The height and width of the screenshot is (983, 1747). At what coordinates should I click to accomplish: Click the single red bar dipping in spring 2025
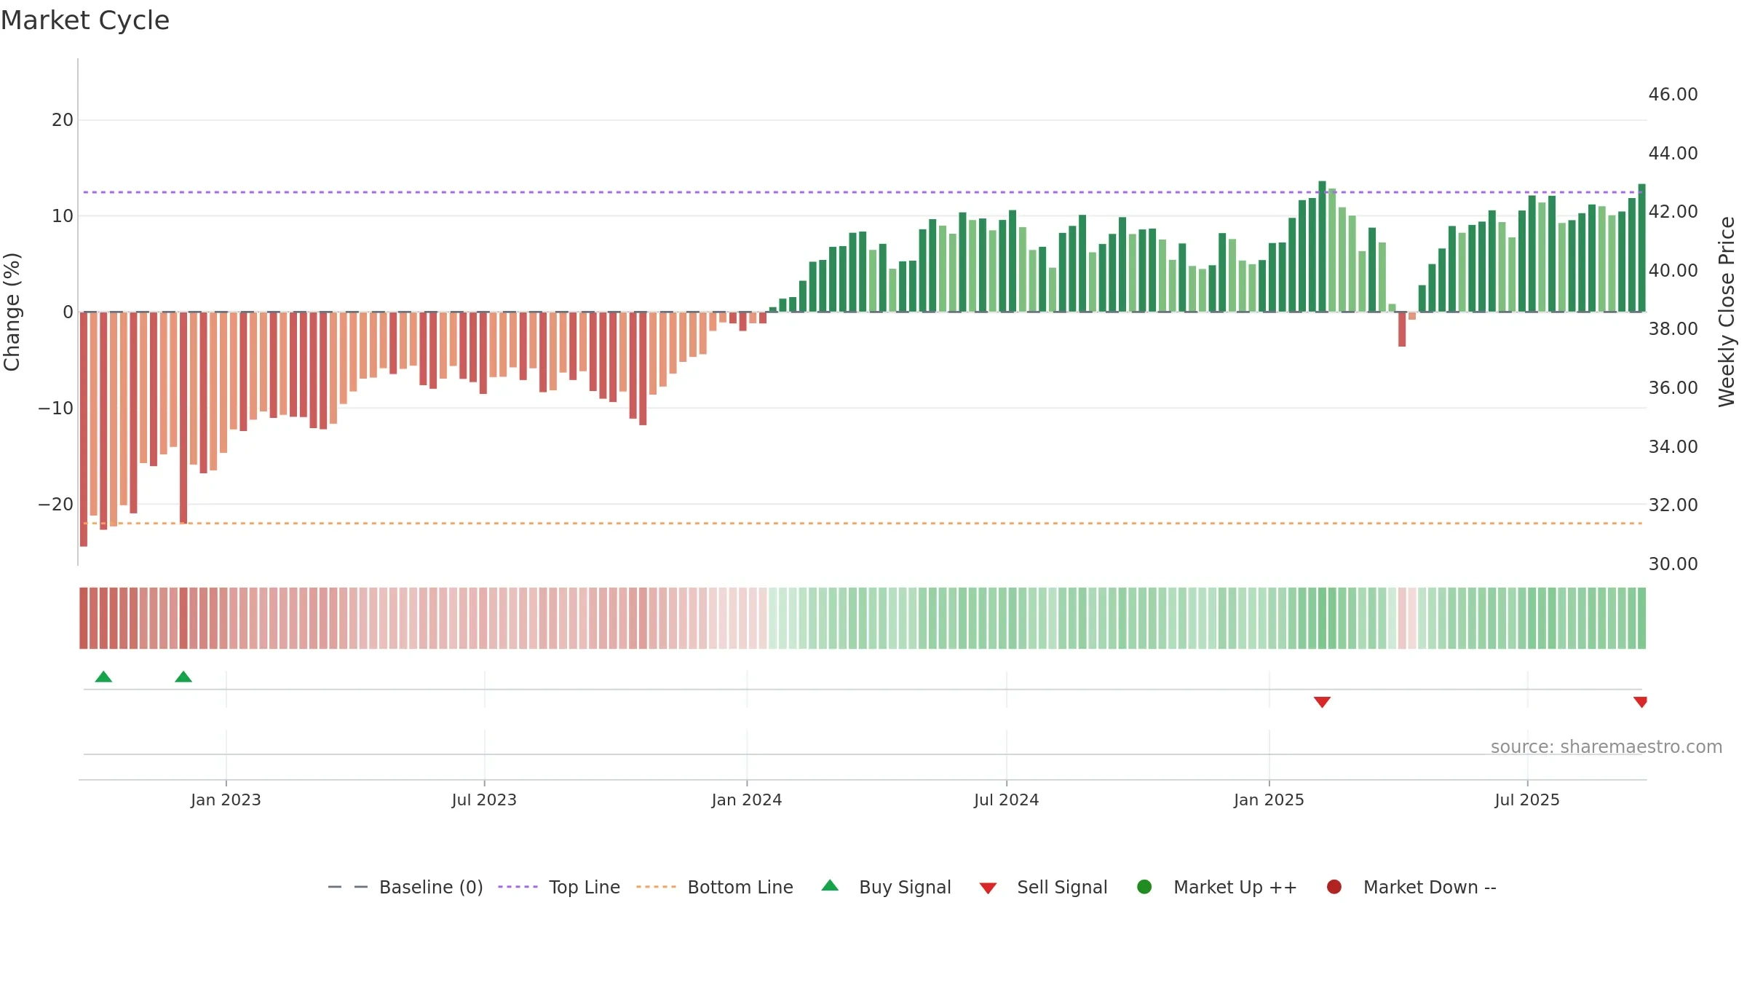click(1402, 329)
